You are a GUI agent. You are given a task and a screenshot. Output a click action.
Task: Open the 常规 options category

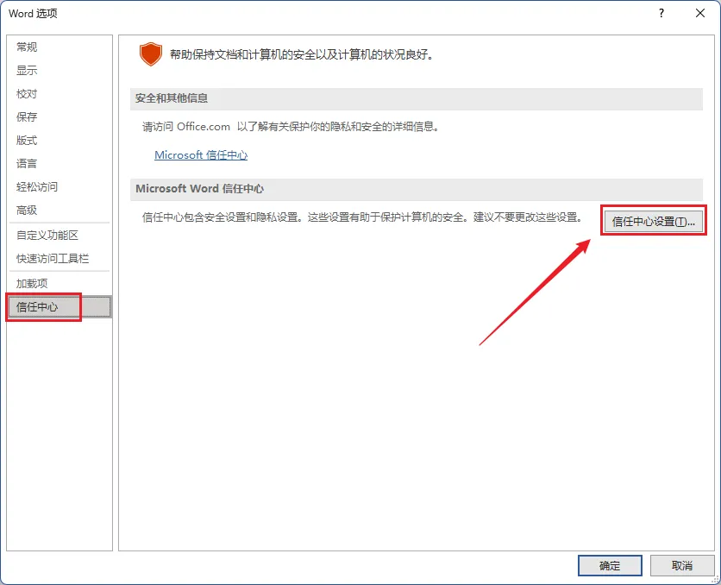pyautogui.click(x=59, y=47)
